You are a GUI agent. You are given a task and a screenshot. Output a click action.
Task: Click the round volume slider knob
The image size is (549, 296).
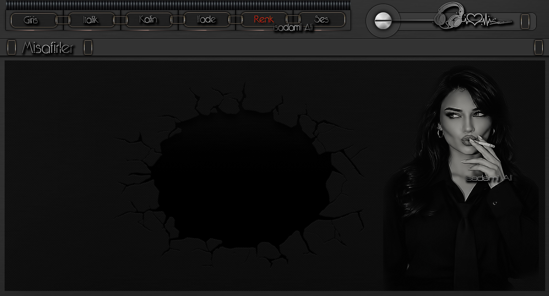[x=383, y=21]
